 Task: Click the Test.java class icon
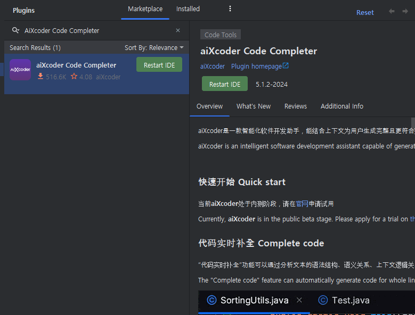(323, 300)
